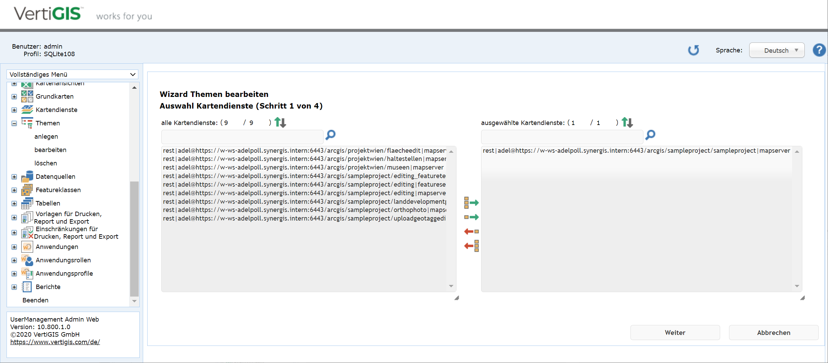Click the magnifier beside ausgewählte Kartendienste
Screen dimensions: 828x363
pyautogui.click(x=650, y=135)
